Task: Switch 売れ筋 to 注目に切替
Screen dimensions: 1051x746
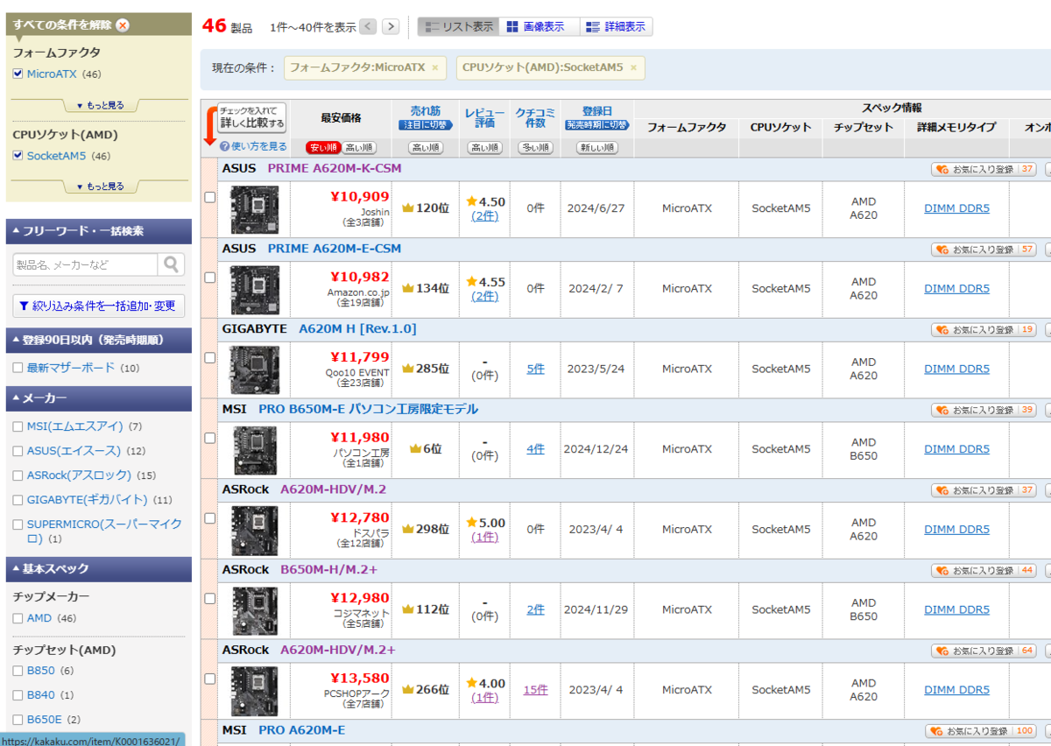Action: pyautogui.click(x=426, y=125)
